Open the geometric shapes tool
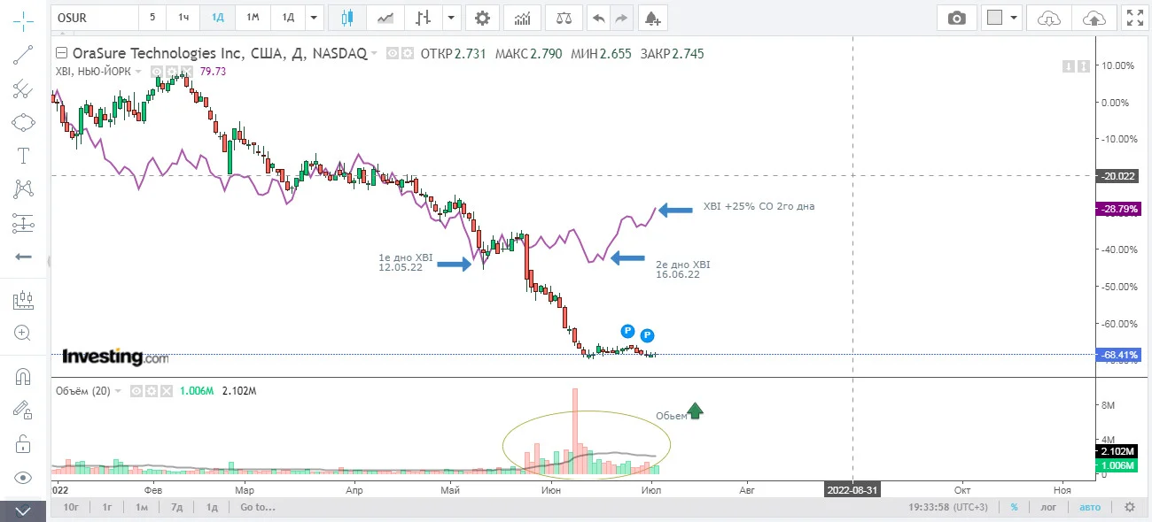 click(23, 122)
